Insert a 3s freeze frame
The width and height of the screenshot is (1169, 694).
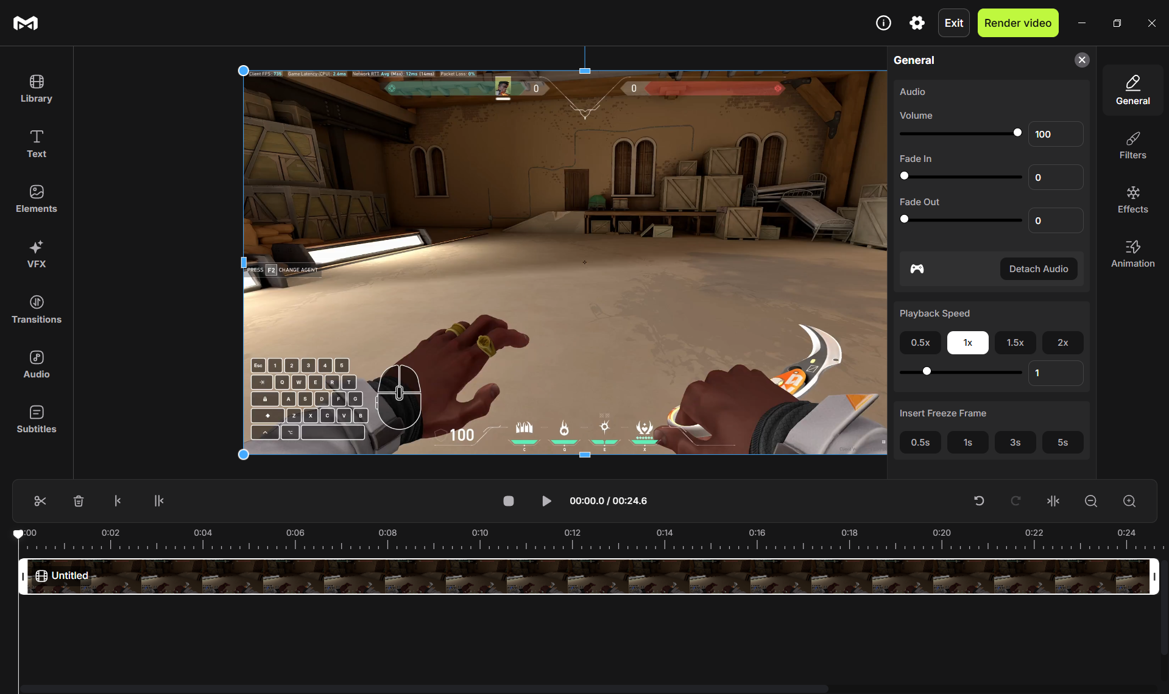pos(1015,443)
